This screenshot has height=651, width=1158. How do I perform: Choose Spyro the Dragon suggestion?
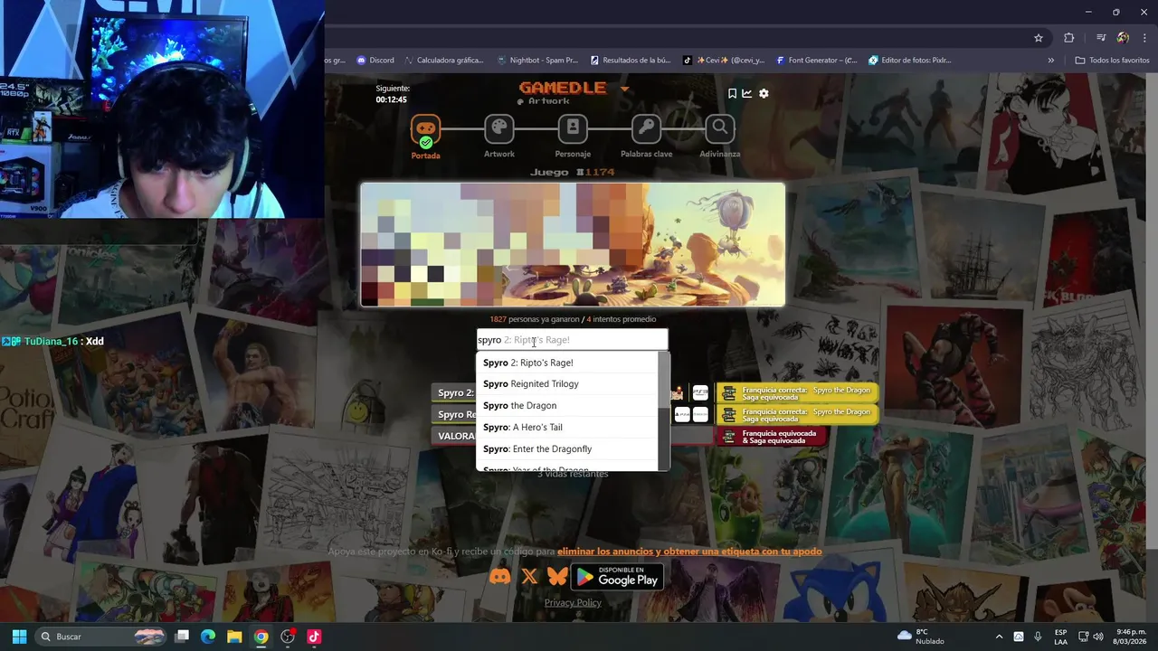click(x=567, y=406)
